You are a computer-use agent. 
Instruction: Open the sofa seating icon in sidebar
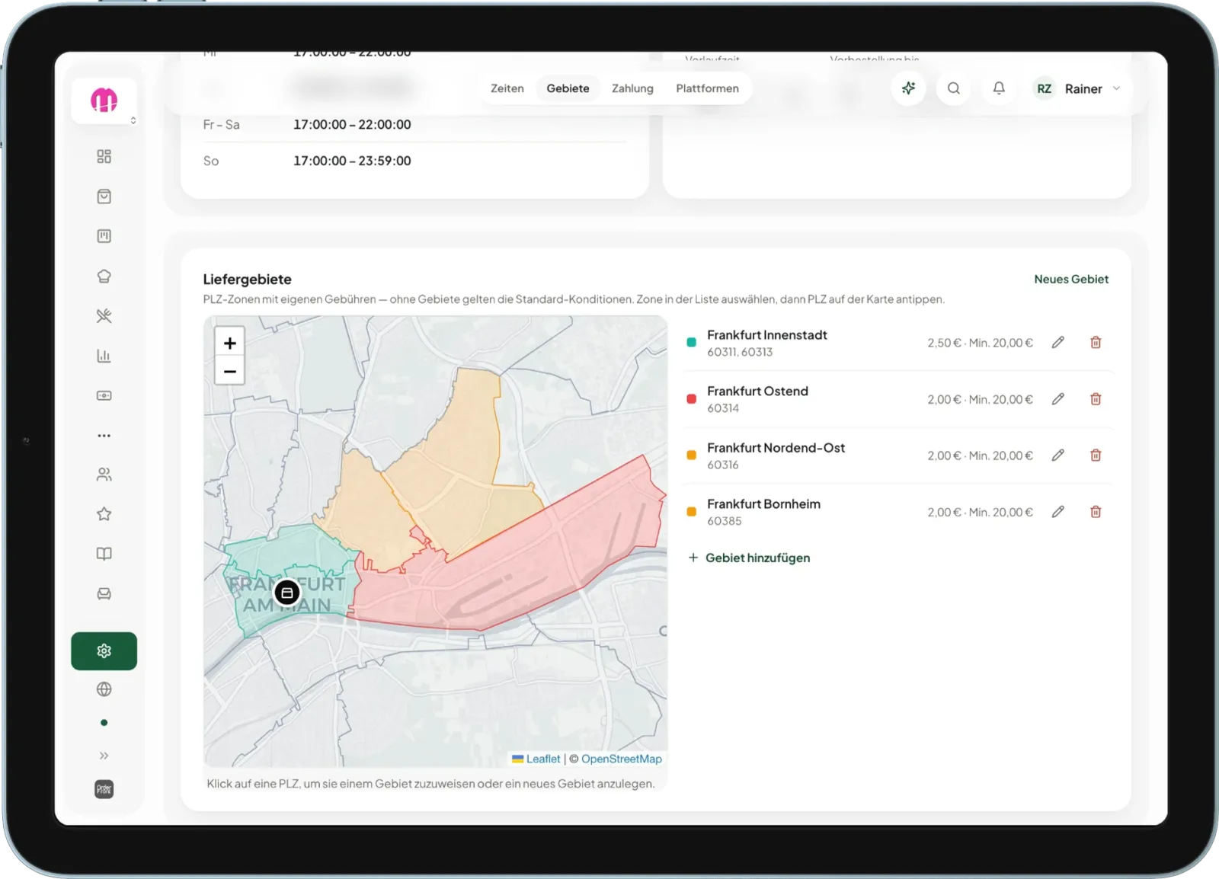104,593
